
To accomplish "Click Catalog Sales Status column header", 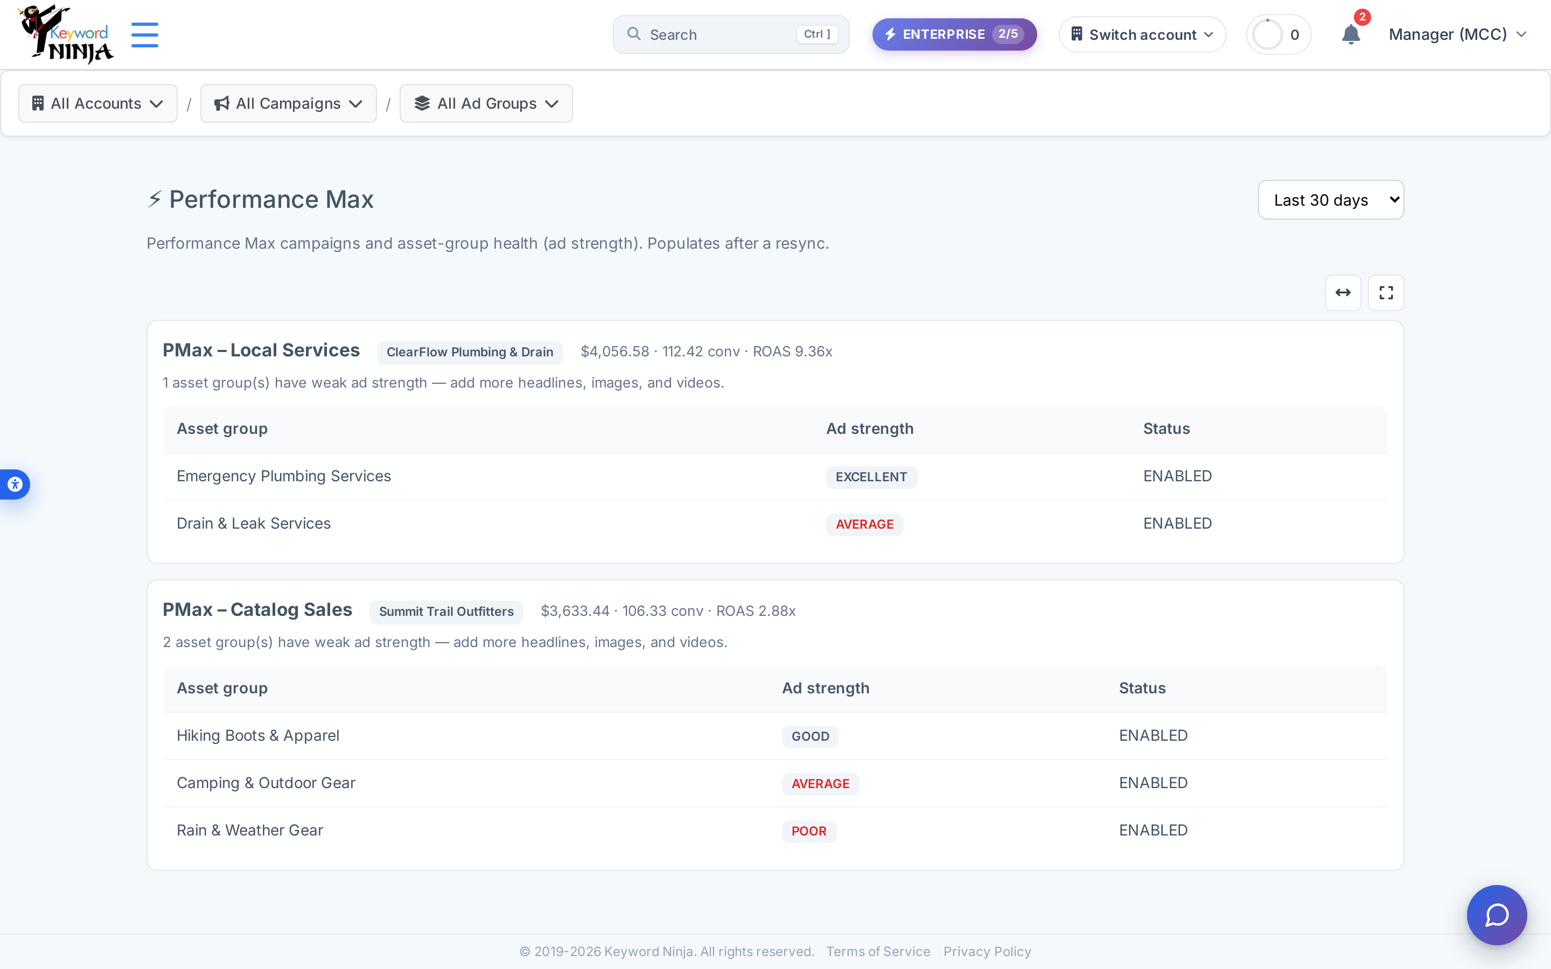I will pyautogui.click(x=1142, y=689).
